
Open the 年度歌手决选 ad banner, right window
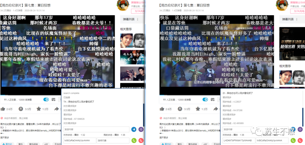coord(292,43)
